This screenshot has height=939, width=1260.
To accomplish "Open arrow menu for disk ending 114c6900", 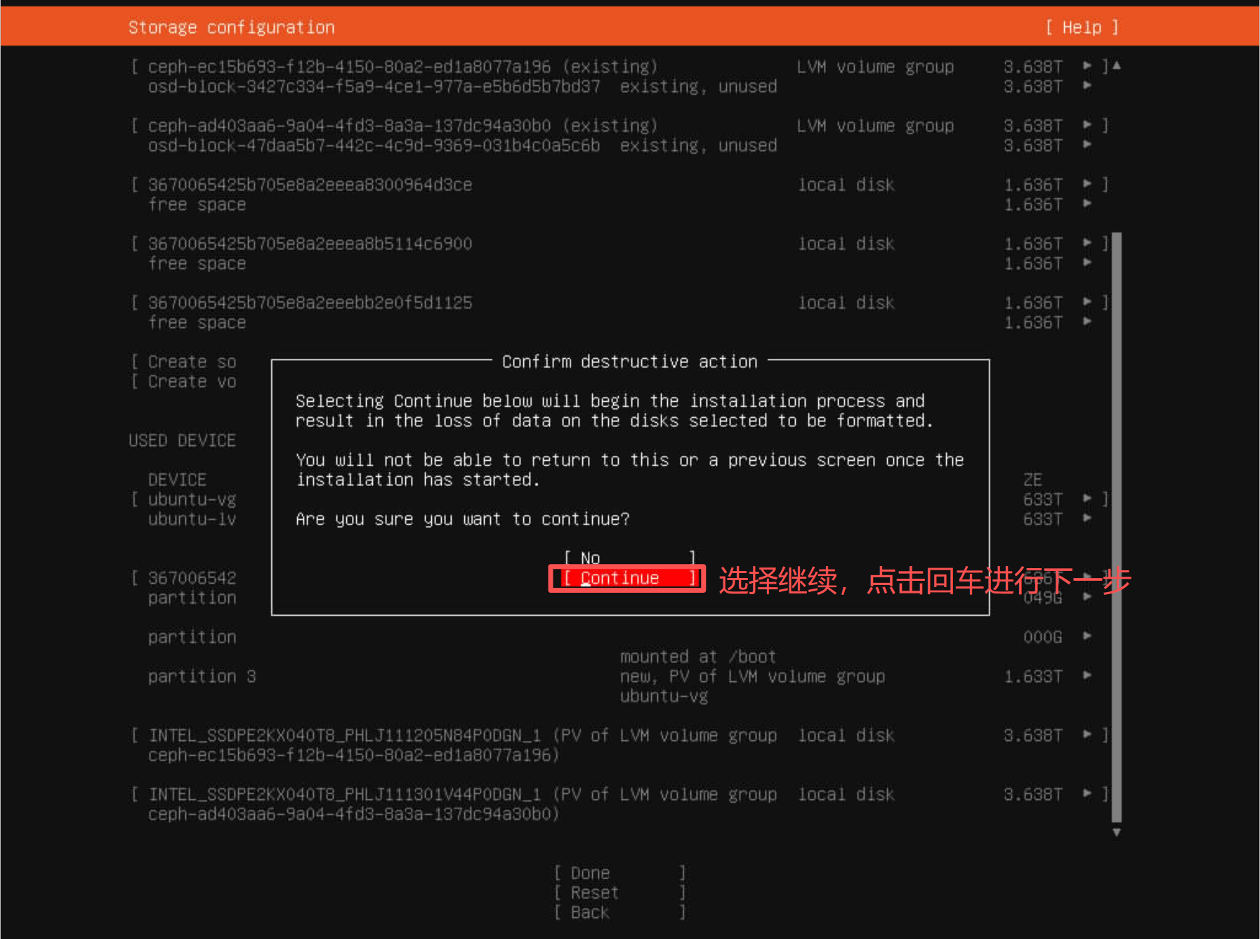I will tap(1087, 243).
